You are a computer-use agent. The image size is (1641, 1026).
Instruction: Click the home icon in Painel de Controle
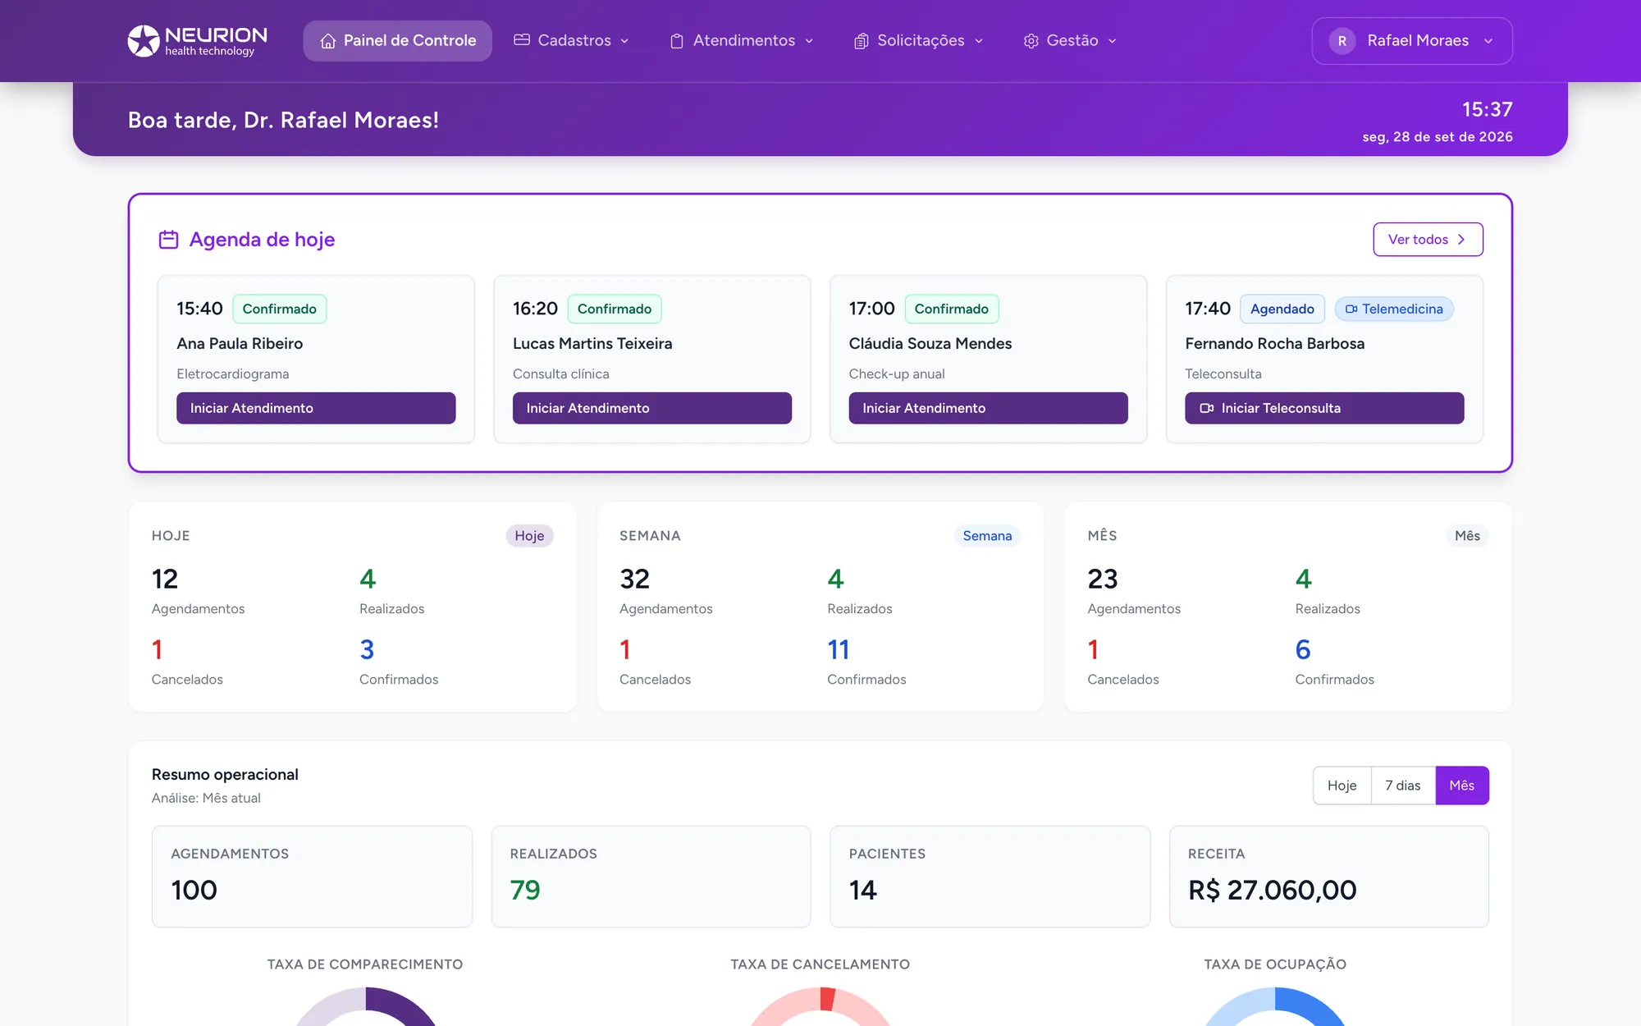point(328,41)
